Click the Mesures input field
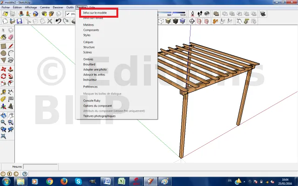 pos(41,166)
